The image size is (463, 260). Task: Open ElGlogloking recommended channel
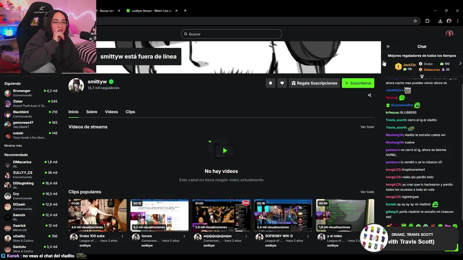point(31,185)
